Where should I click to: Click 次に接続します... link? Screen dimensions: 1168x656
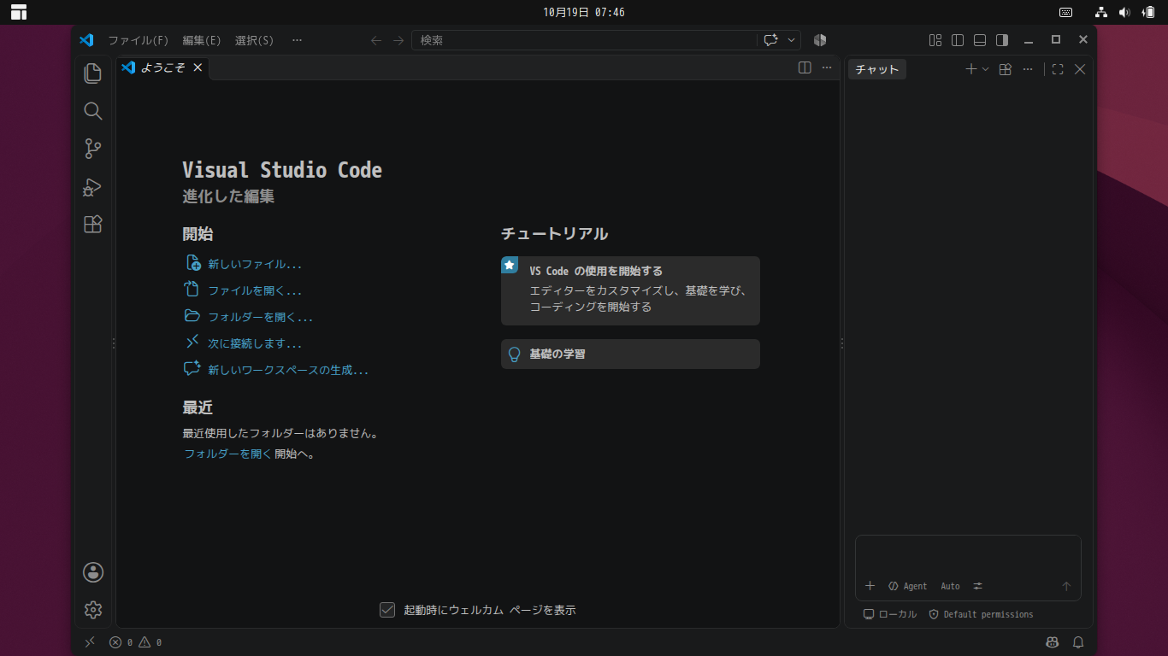[x=255, y=343]
